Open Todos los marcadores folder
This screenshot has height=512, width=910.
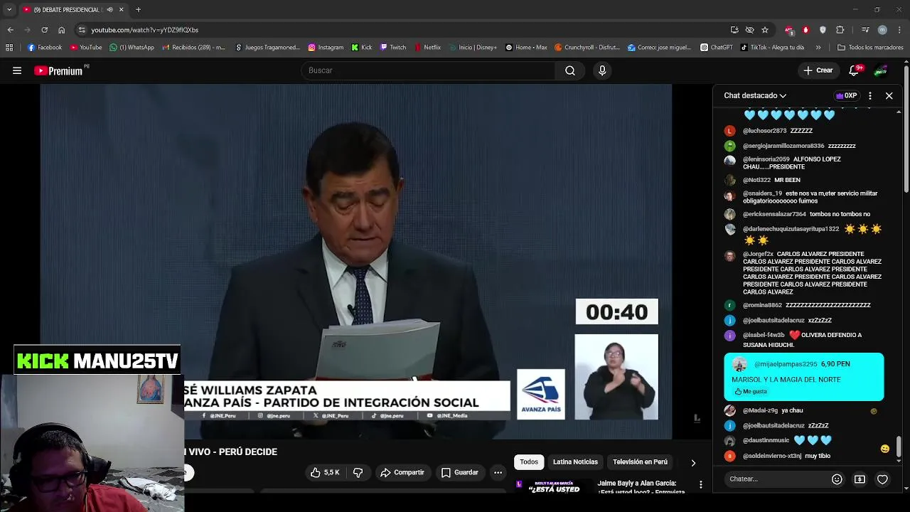pos(870,48)
